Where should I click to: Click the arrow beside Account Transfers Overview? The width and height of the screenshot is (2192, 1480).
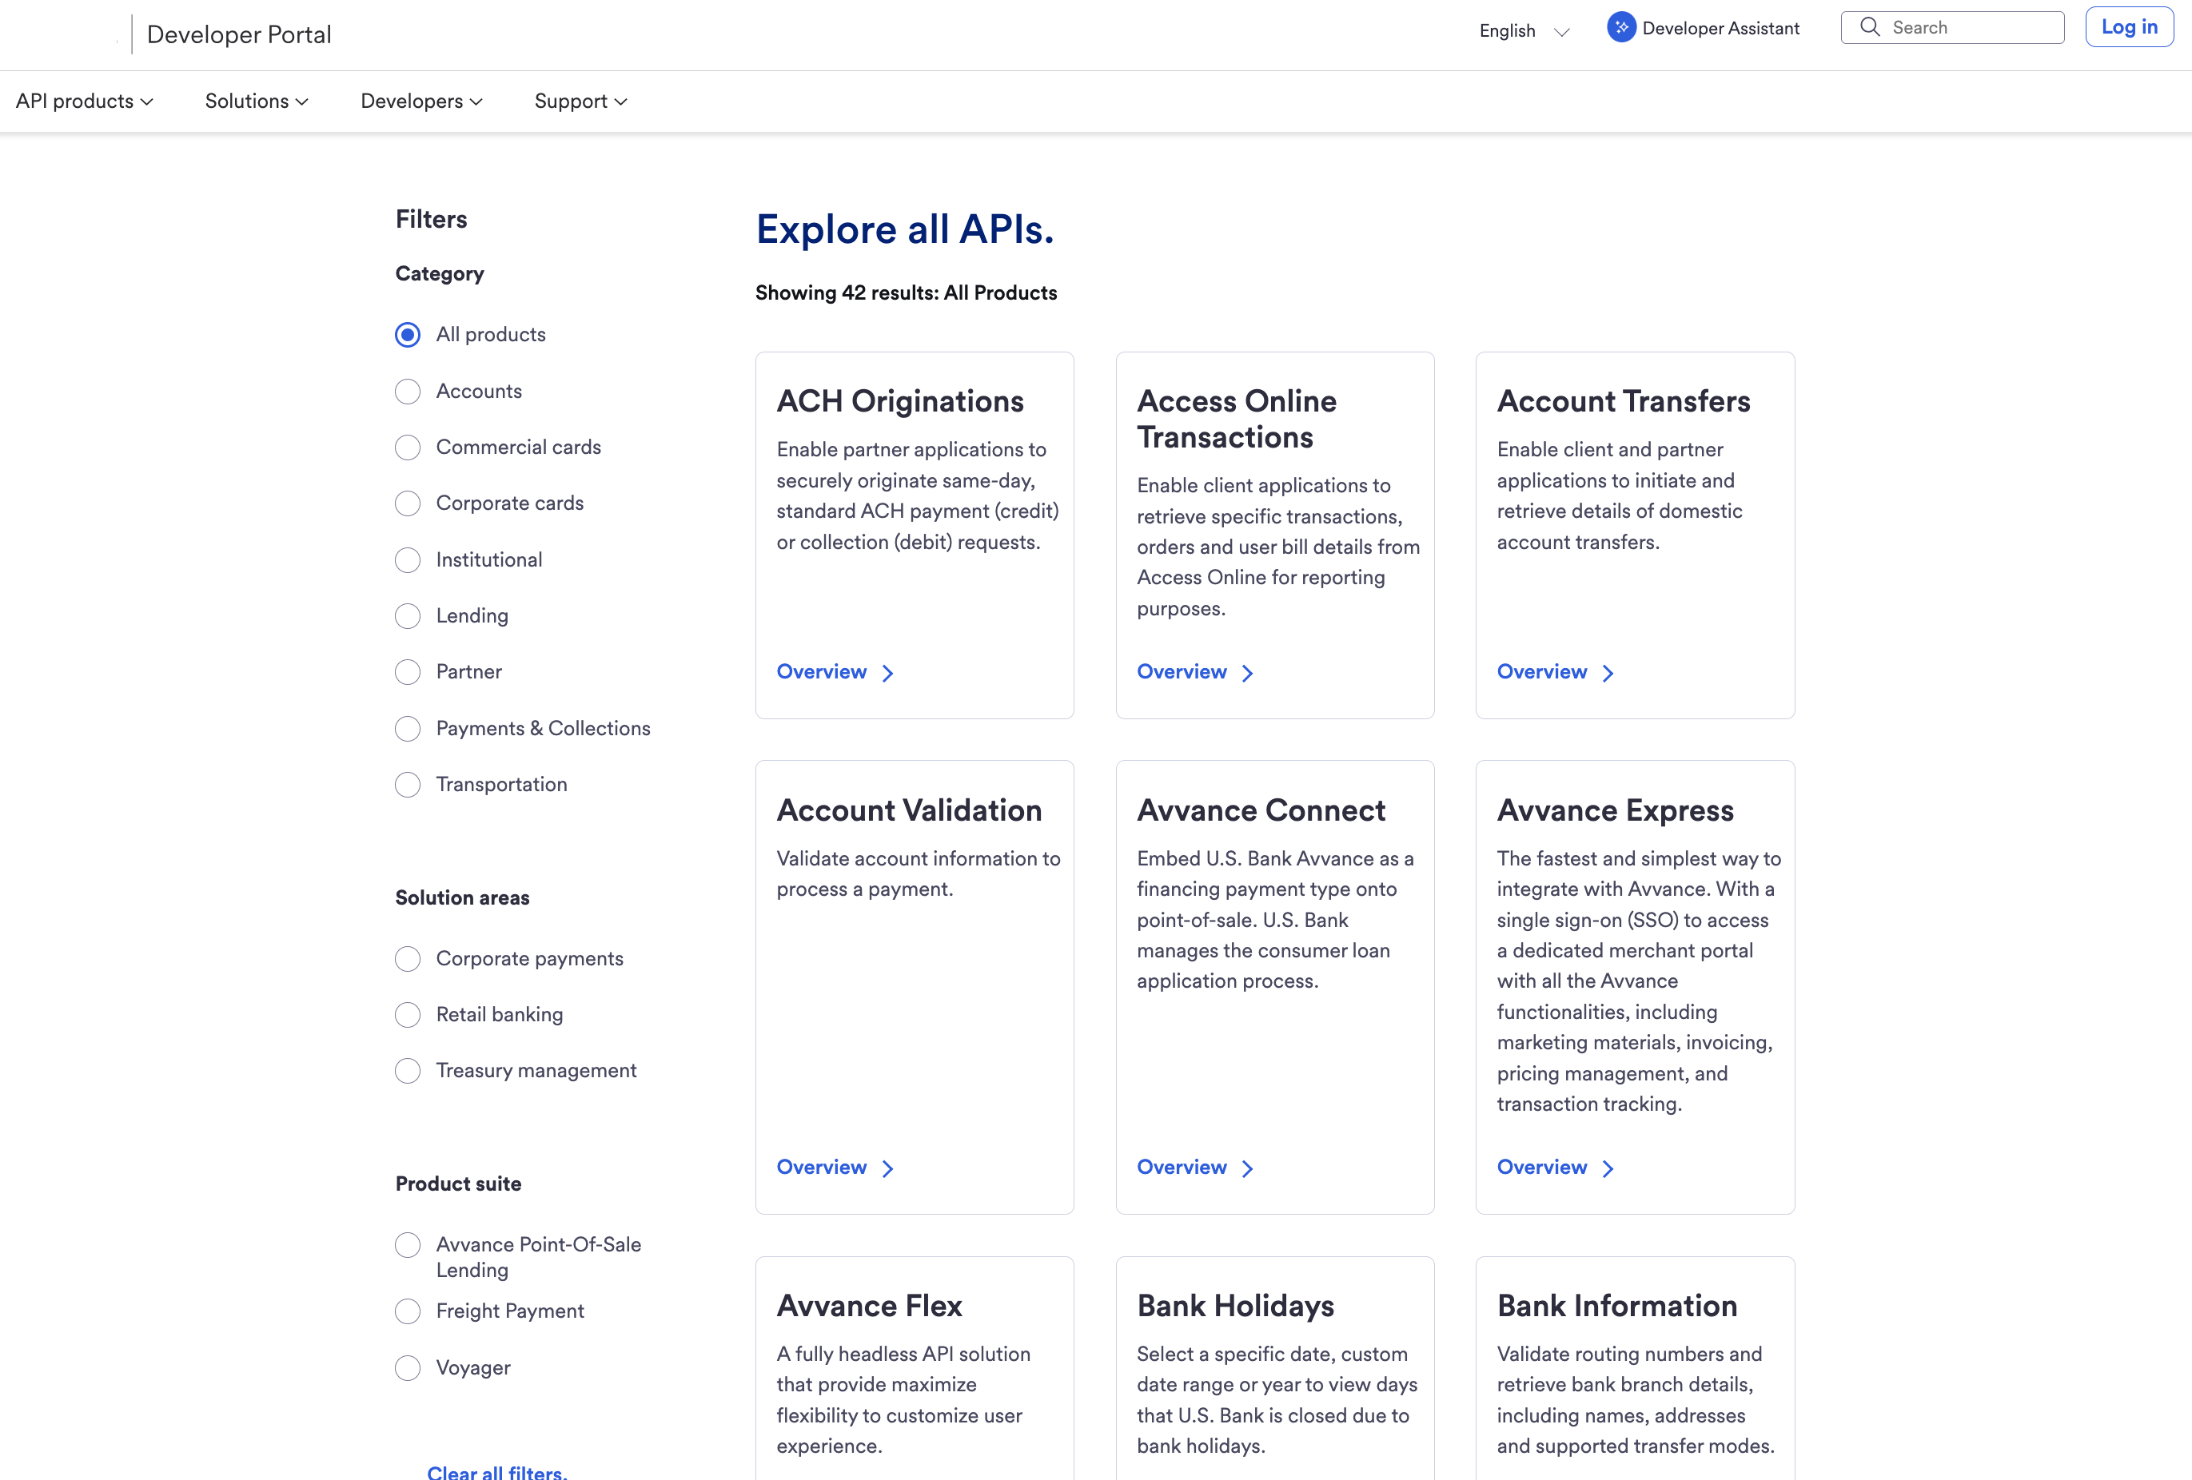(x=1608, y=673)
